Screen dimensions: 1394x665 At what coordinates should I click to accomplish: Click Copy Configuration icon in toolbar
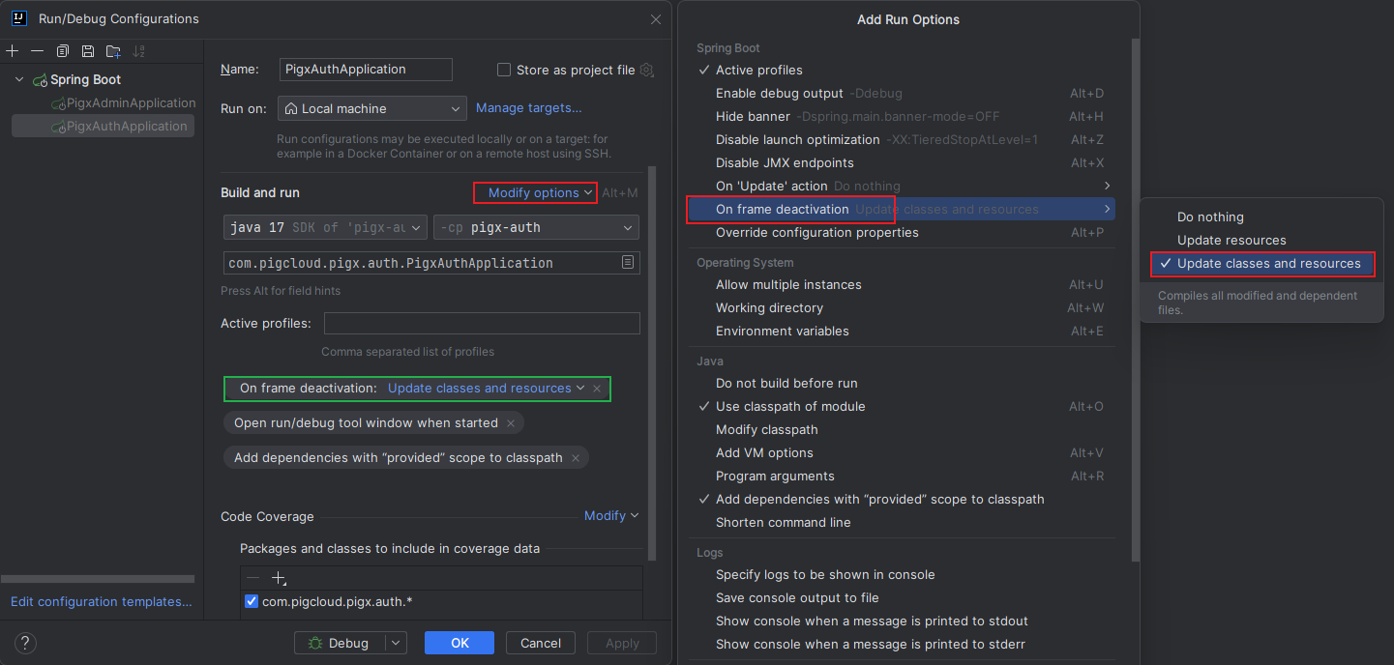(63, 50)
